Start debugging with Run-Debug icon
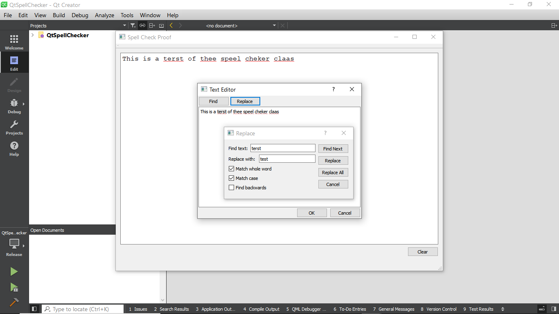559x314 pixels. coord(14,287)
